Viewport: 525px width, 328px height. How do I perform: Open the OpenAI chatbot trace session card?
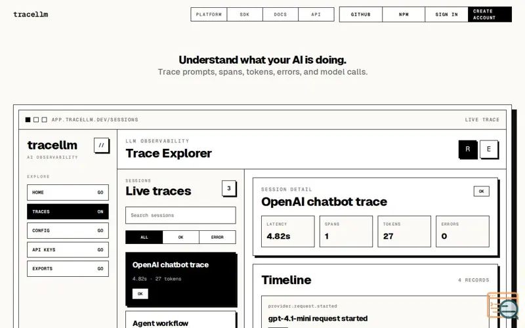pyautogui.click(x=181, y=279)
